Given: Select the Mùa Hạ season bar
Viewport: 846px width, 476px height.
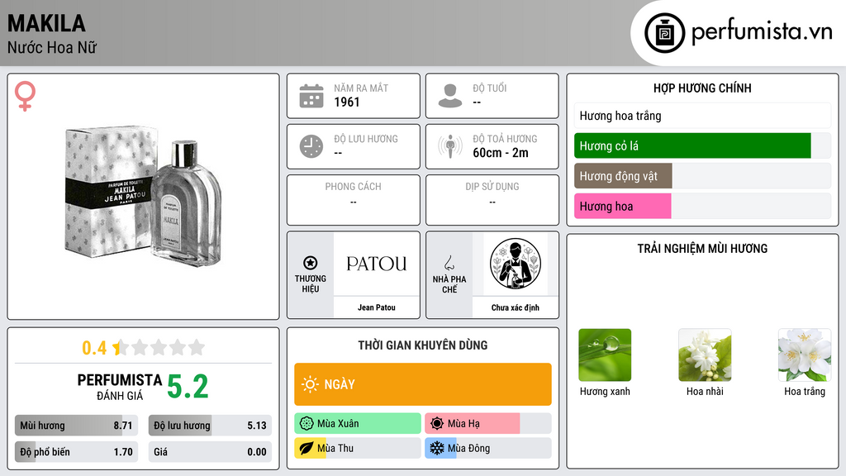Looking at the screenshot, I should [487, 423].
